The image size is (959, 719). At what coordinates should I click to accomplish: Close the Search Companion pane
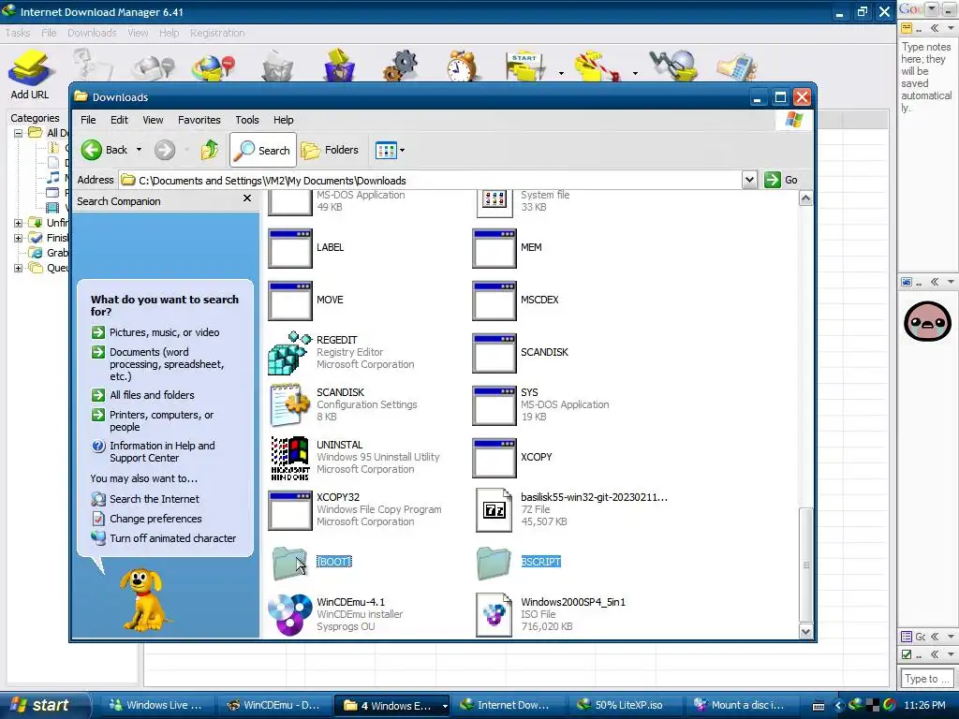[247, 198]
